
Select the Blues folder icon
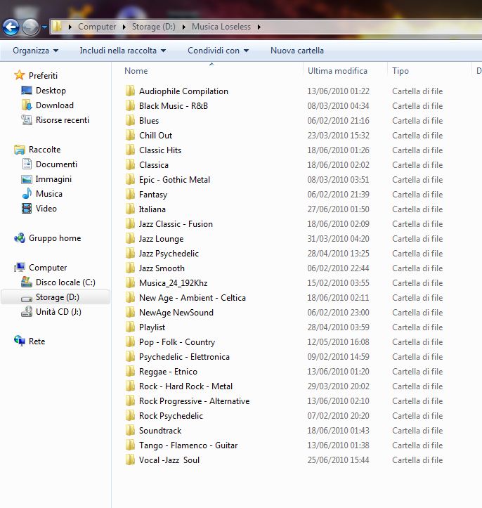130,121
